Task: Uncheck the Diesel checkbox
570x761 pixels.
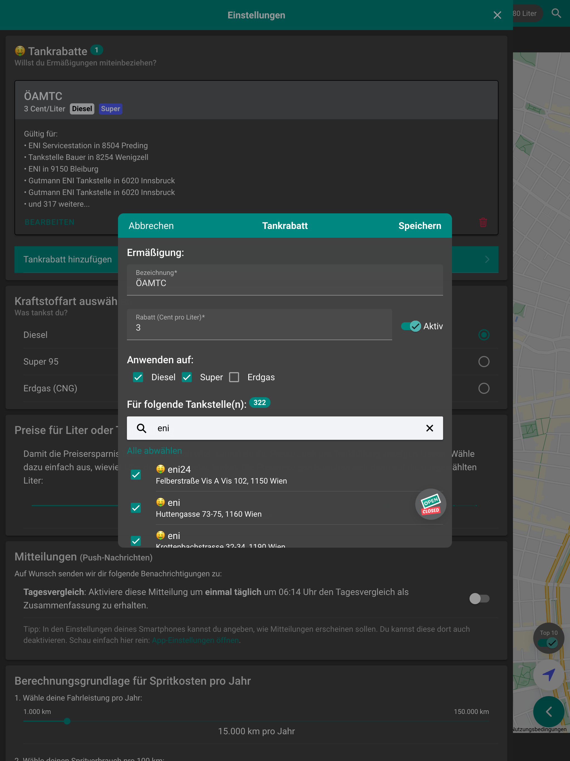Action: (x=138, y=377)
